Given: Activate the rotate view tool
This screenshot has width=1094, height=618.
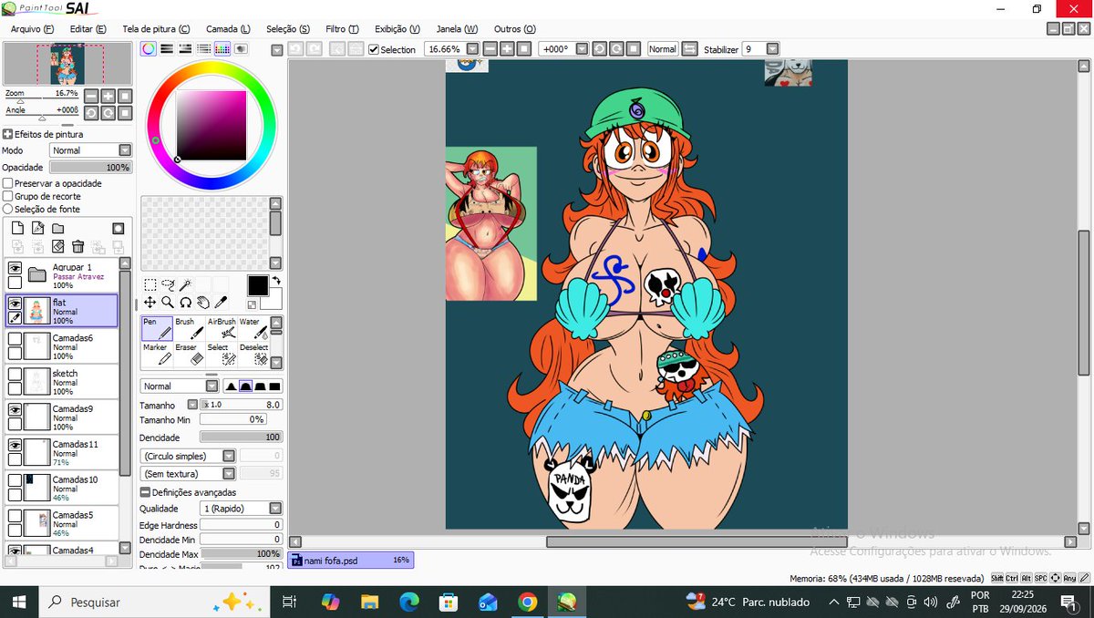Looking at the screenshot, I should (185, 302).
